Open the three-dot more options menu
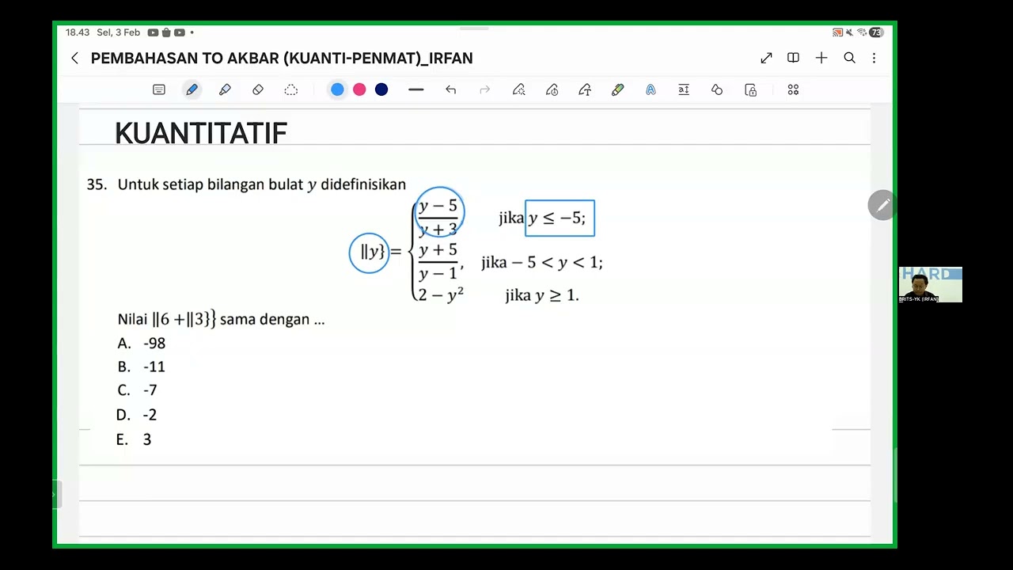The height and width of the screenshot is (570, 1013). click(x=874, y=58)
